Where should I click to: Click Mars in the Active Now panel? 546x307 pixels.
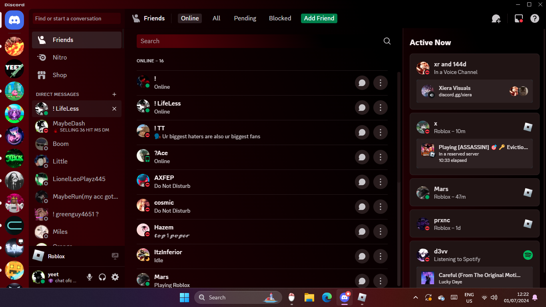(x=474, y=193)
